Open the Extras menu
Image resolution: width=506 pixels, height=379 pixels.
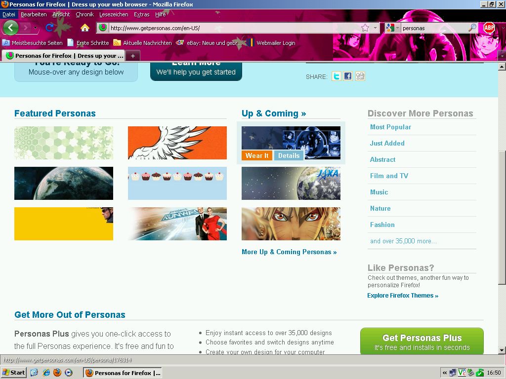click(x=142, y=15)
